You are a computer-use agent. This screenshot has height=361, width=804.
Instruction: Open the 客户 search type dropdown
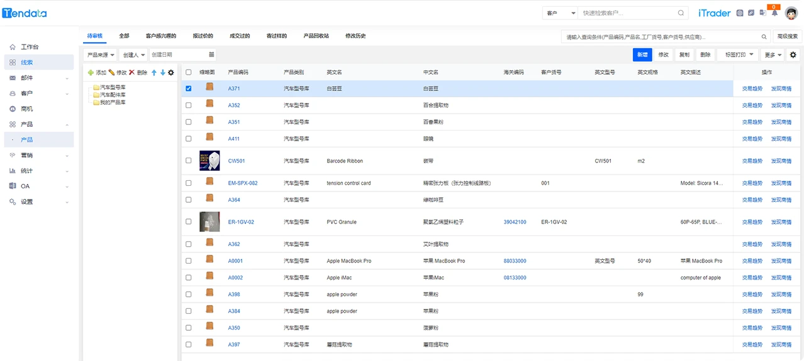(560, 13)
